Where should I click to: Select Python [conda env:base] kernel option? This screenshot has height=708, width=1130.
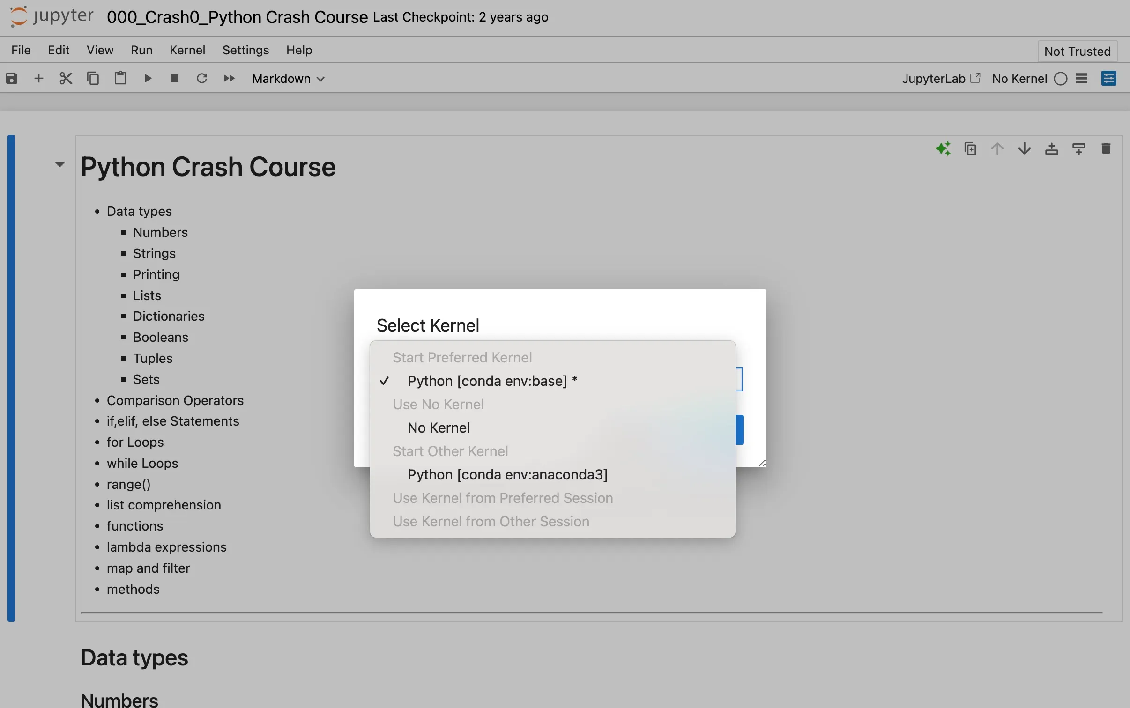tap(552, 381)
